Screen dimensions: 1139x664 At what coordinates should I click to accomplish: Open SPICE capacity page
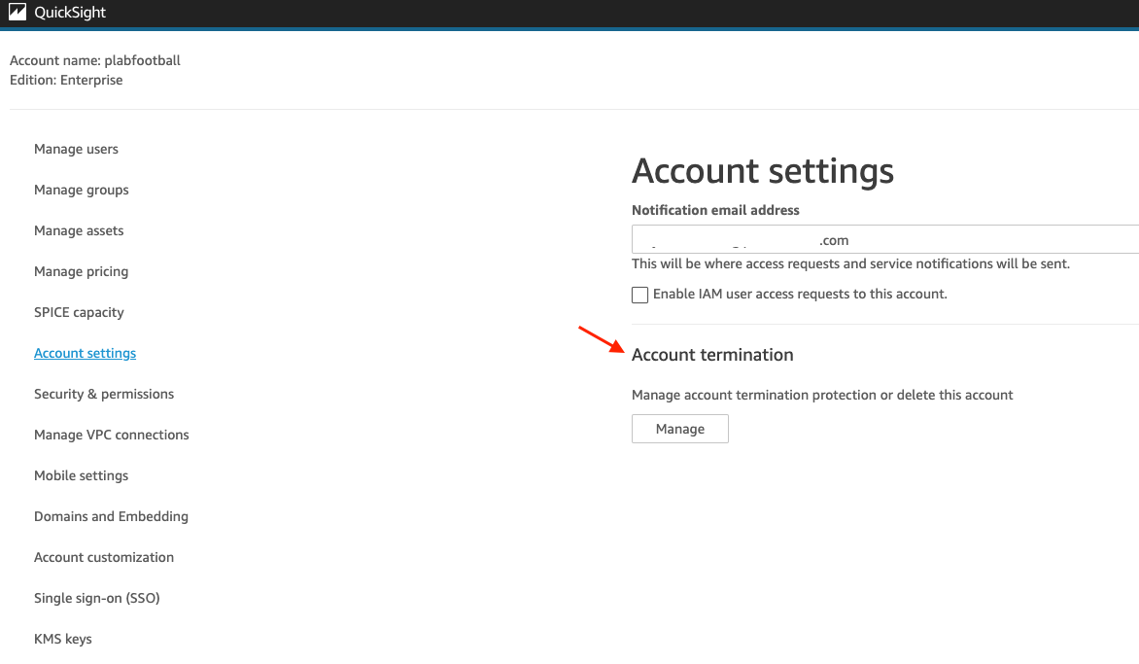(x=79, y=312)
